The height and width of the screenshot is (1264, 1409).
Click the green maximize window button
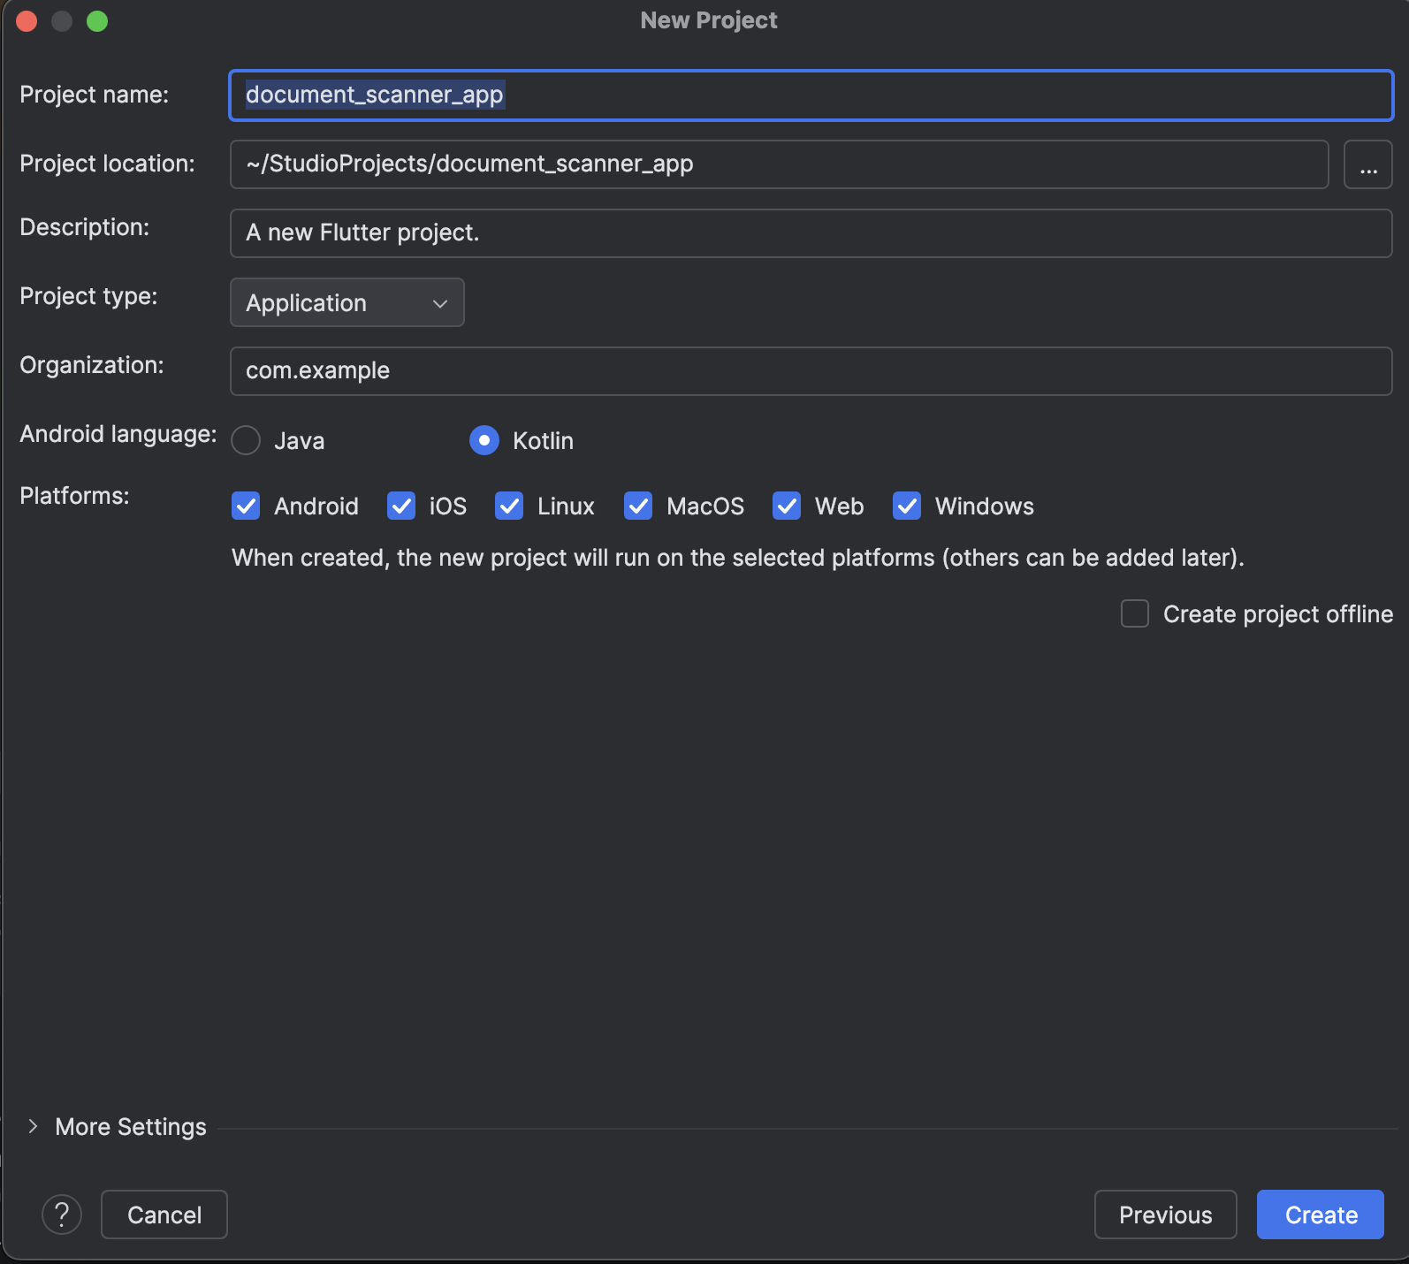(x=97, y=21)
